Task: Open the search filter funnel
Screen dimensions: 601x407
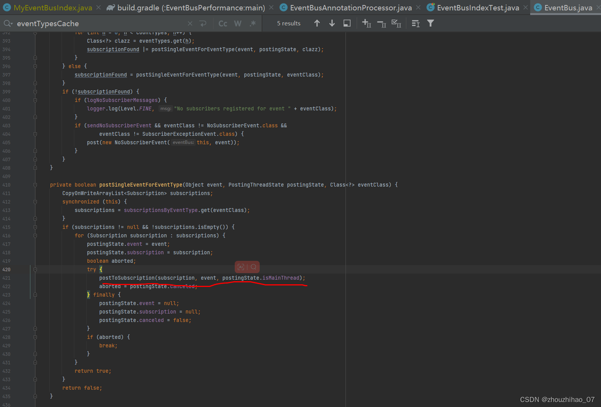Action: tap(431, 23)
